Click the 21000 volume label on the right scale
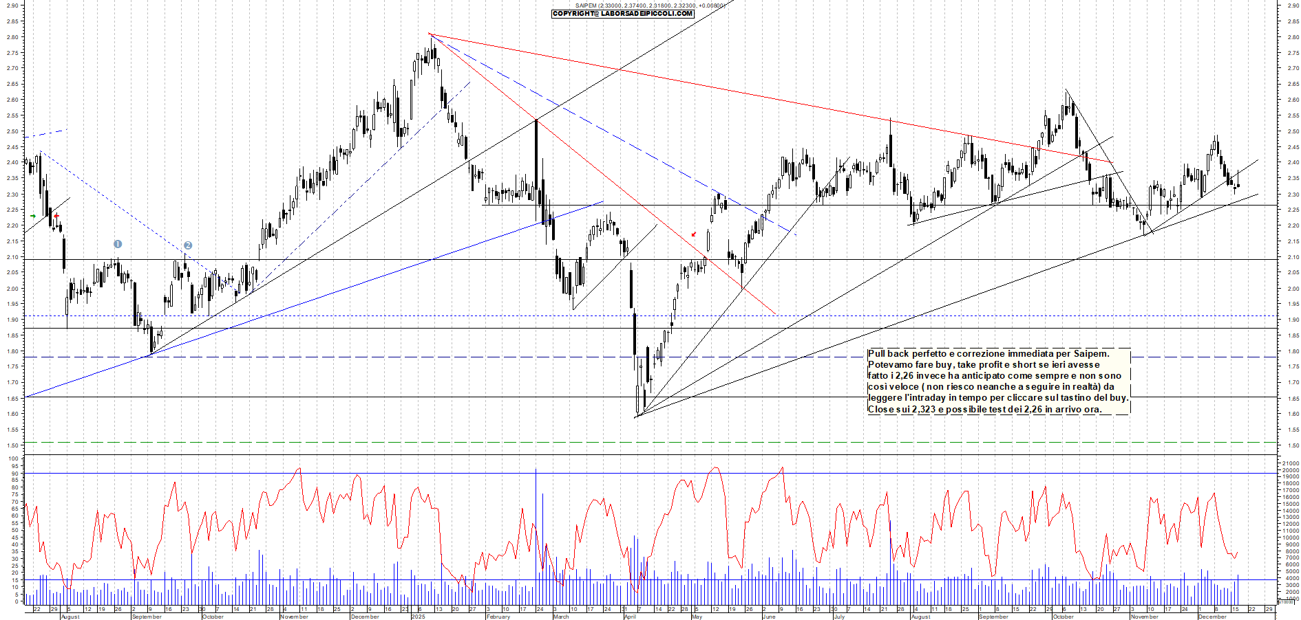Screen dimensions: 1301x620 click(1290, 464)
